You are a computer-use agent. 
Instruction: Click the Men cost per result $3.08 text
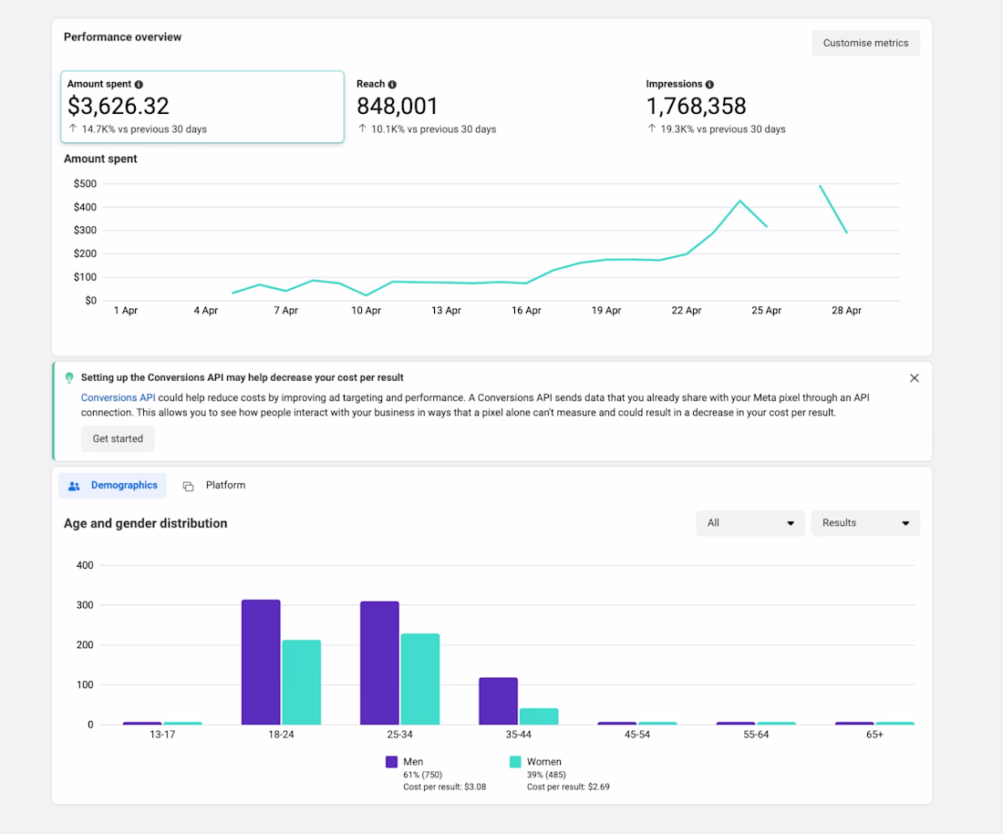click(445, 788)
